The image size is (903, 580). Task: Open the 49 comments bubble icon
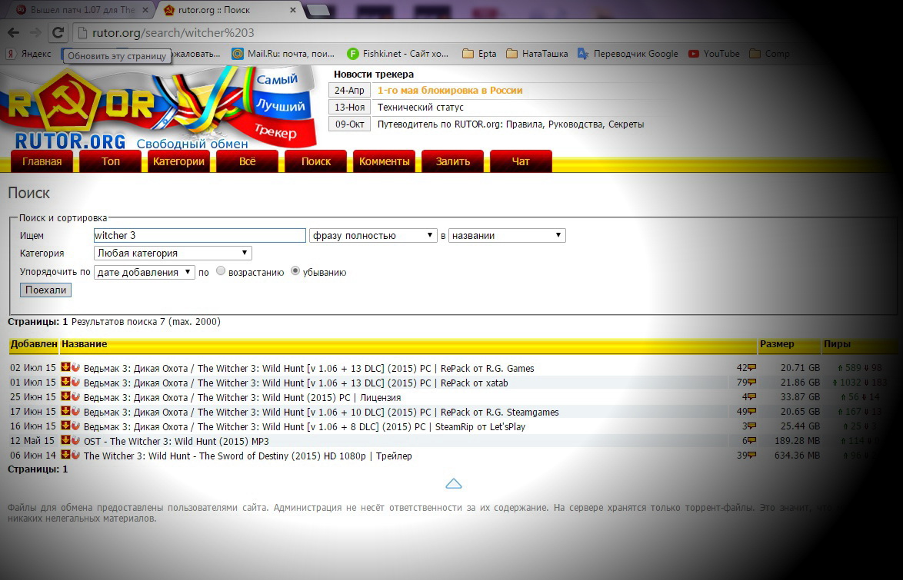pyautogui.click(x=751, y=412)
